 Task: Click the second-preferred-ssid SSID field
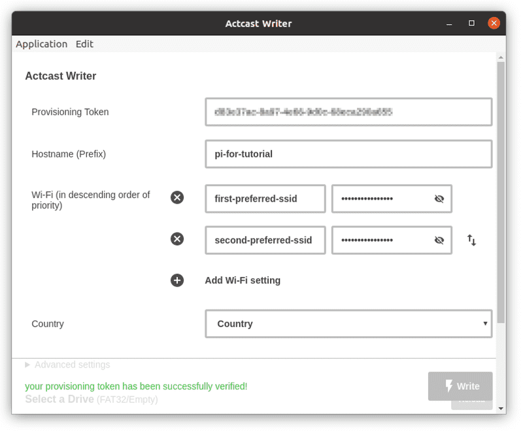click(x=265, y=240)
